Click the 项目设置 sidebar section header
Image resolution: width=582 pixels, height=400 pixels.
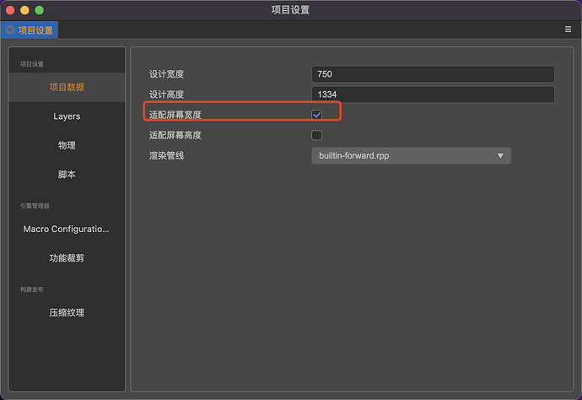(x=32, y=64)
